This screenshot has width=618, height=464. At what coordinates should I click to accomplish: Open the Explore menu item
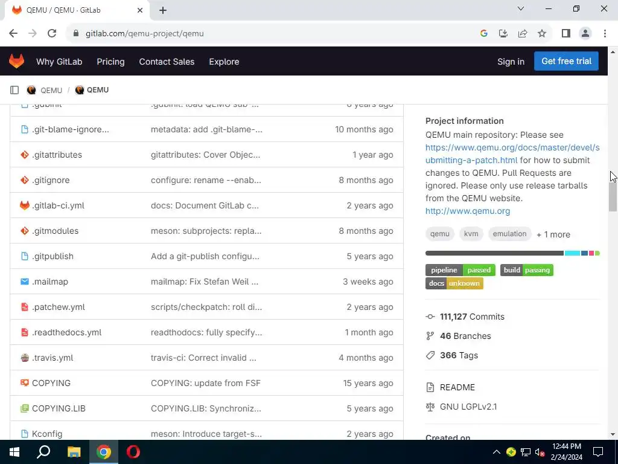pos(224,62)
